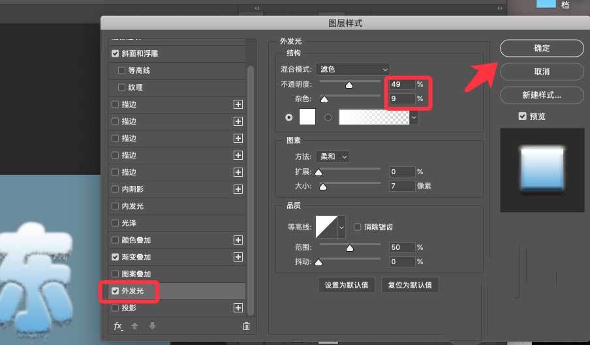Expand the gradient picker dropdown arrow
Screen dimensions: 590x345
click(x=414, y=117)
